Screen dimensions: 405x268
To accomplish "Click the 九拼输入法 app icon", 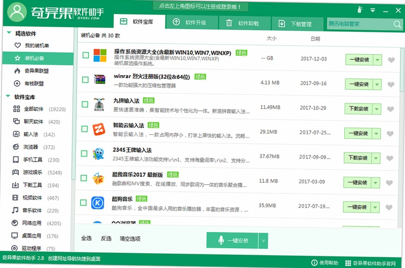I will [99, 104].
